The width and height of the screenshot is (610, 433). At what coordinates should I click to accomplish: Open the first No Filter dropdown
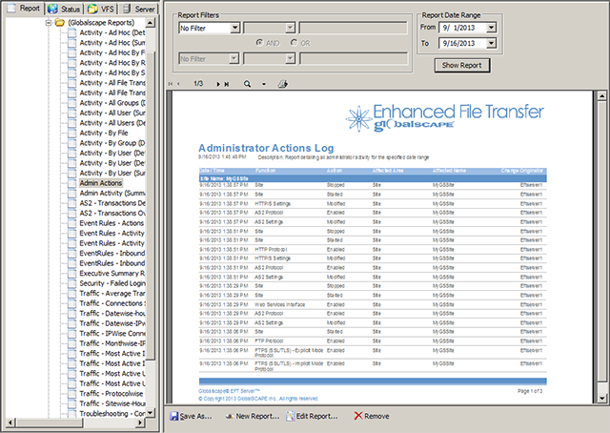click(234, 28)
